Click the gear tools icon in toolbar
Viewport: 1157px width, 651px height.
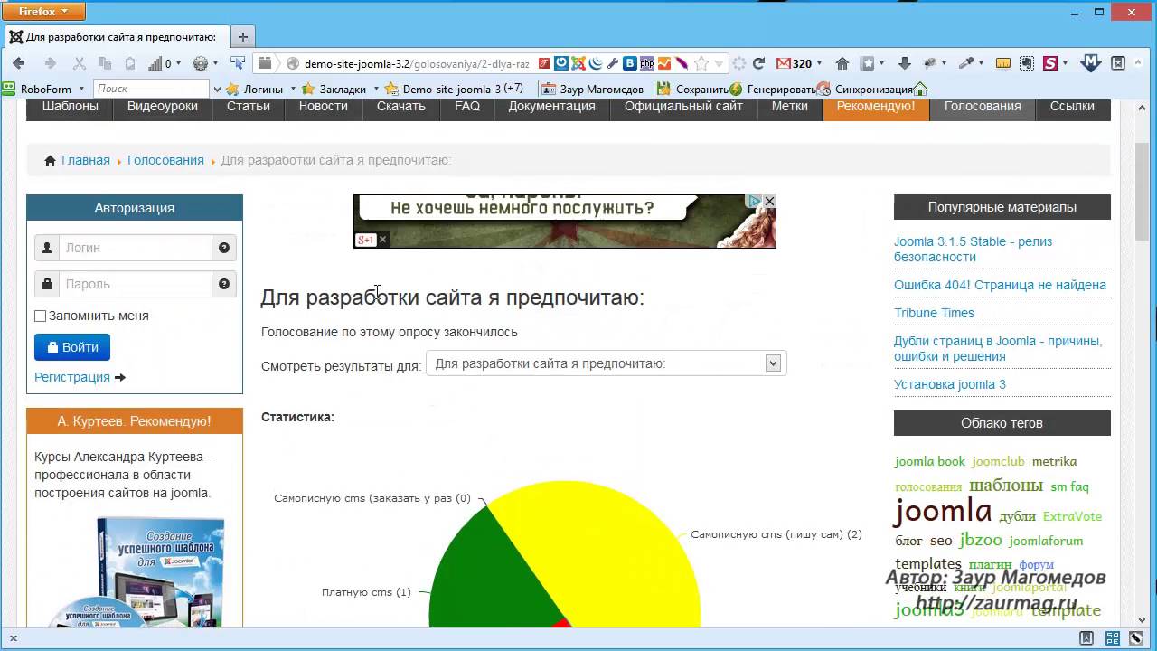click(201, 63)
